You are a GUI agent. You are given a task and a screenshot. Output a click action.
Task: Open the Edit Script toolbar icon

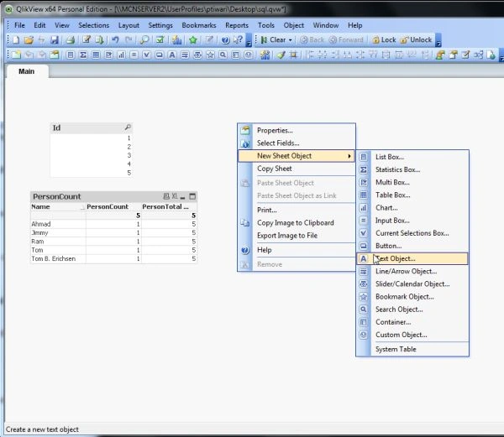pos(87,40)
